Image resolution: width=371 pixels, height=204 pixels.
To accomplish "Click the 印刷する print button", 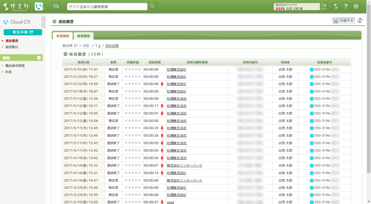I will pyautogui.click(x=343, y=21).
